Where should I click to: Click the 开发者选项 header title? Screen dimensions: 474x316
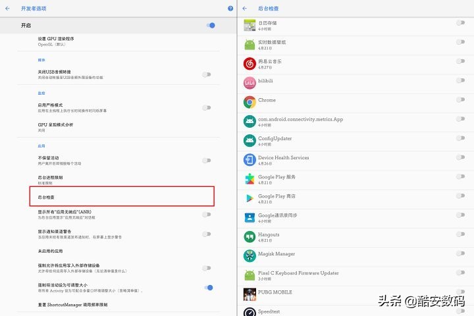tap(34, 9)
